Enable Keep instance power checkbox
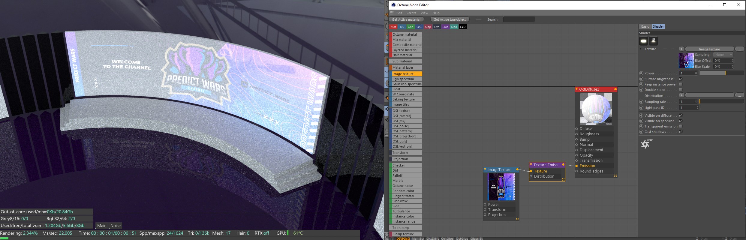The width and height of the screenshot is (746, 240). point(681,84)
